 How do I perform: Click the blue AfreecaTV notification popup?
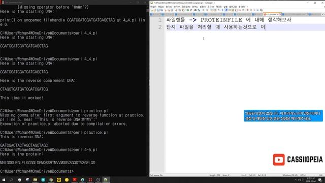tap(283, 116)
